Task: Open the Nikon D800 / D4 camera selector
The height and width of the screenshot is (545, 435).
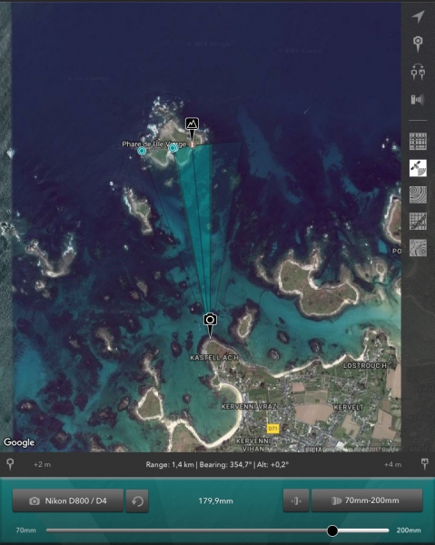Action: (x=68, y=500)
